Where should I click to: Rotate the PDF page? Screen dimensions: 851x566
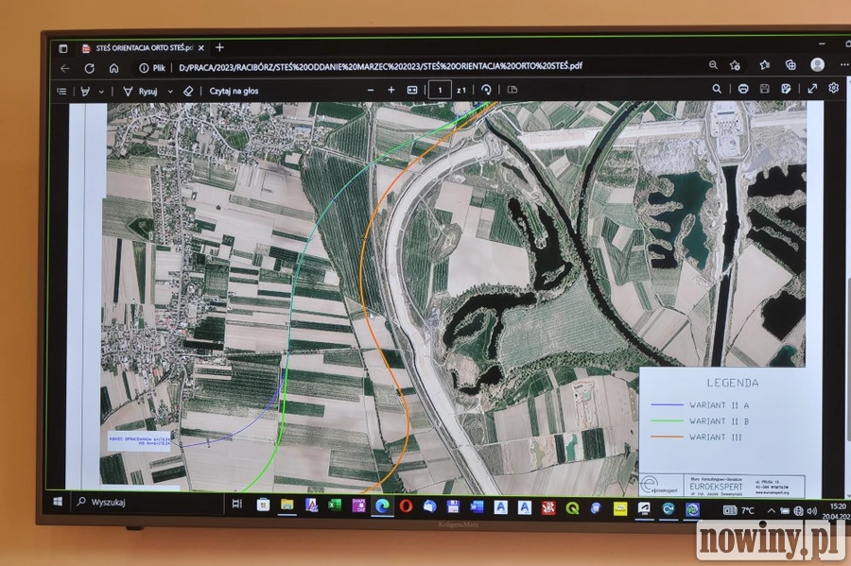coord(486,90)
